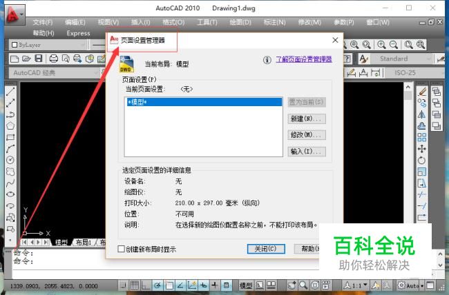Select the Circle draw tool
The width and height of the screenshot is (449, 295).
[10, 160]
